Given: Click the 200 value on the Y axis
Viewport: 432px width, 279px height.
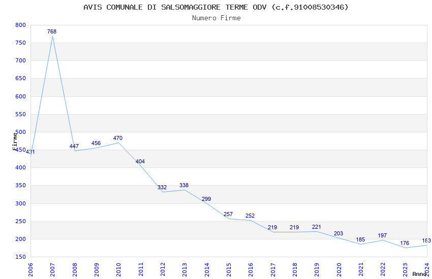Looking at the screenshot, I should (x=21, y=239).
